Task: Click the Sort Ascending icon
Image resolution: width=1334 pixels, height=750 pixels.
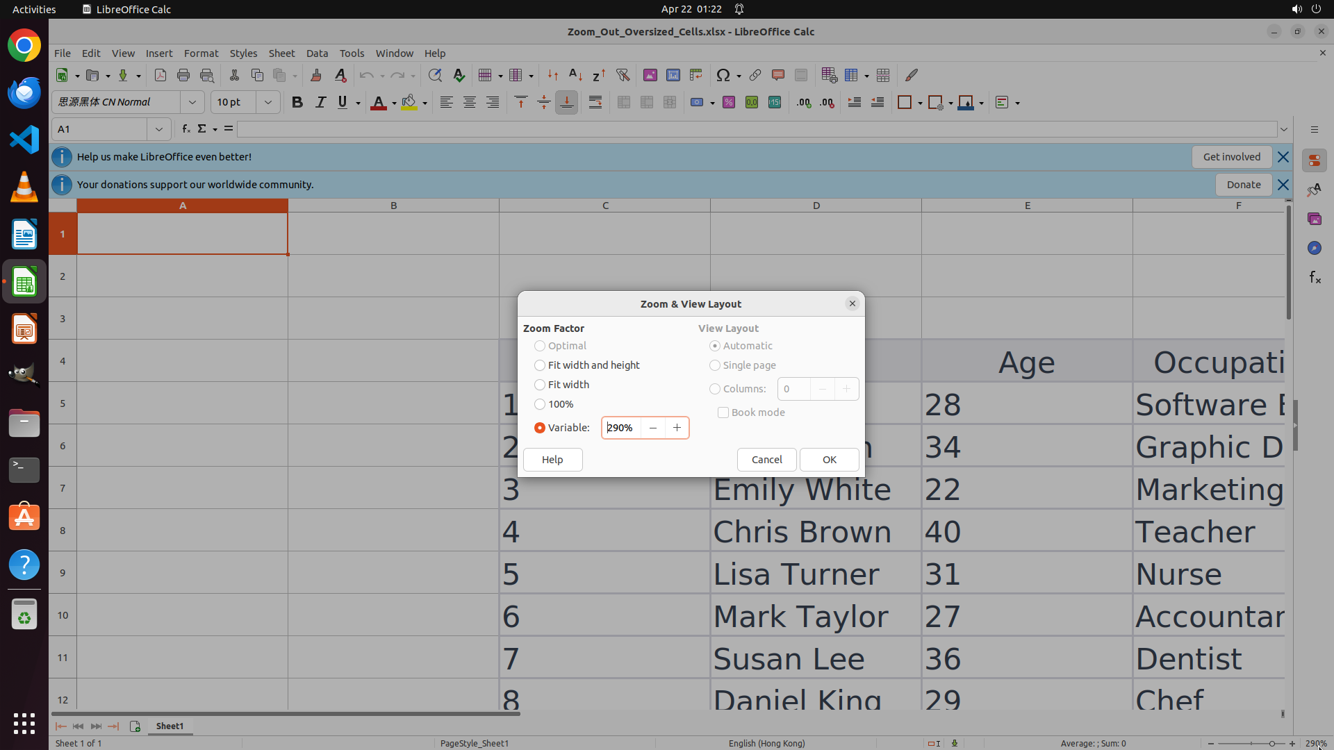Action: 575,75
